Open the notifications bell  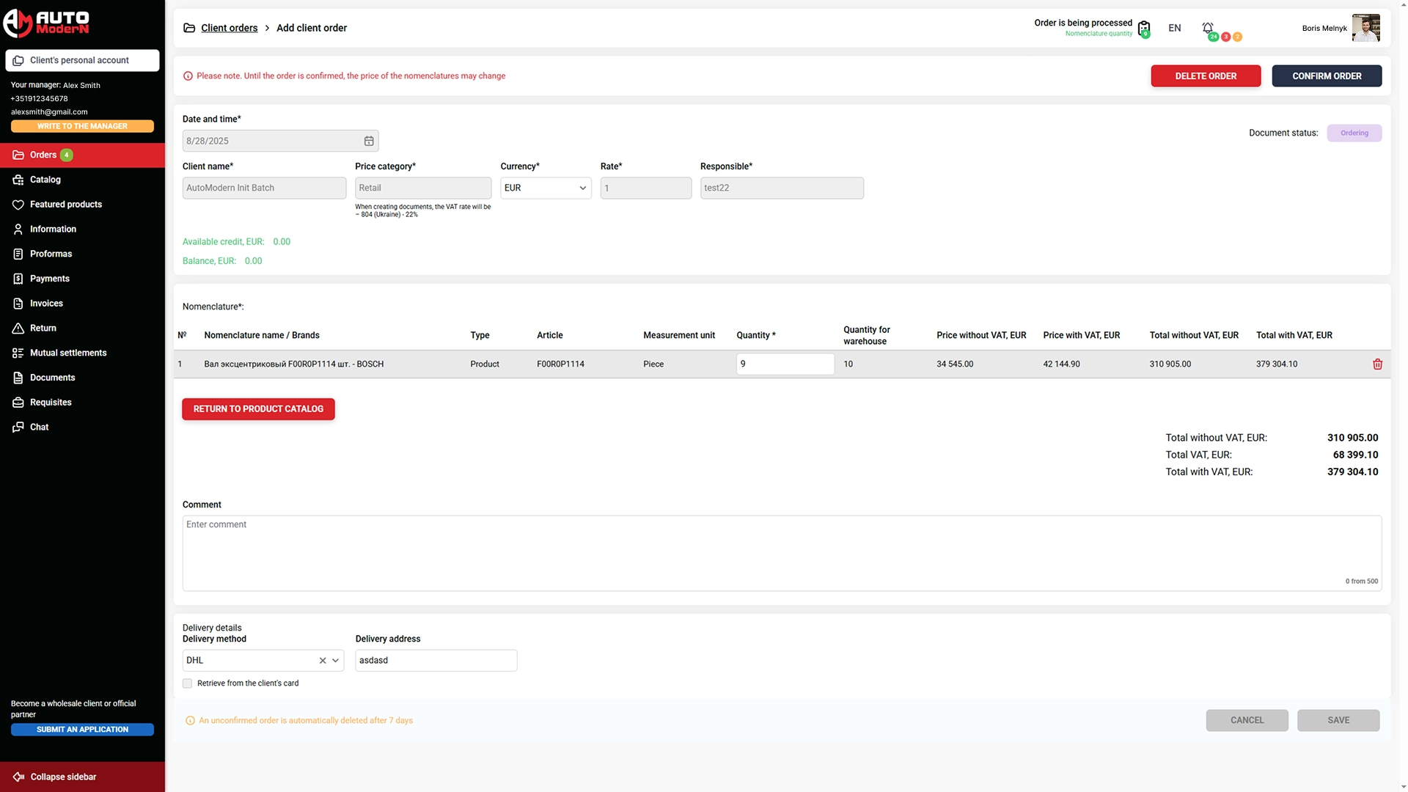[1208, 28]
